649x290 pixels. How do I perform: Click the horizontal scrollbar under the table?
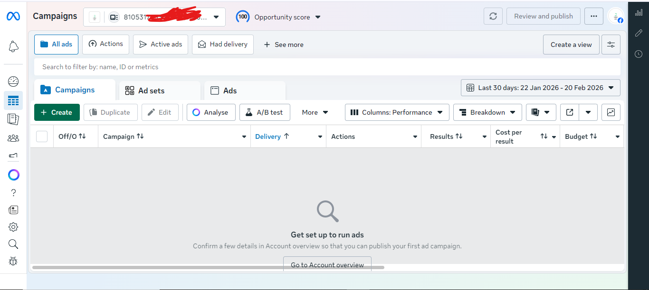[x=208, y=268]
